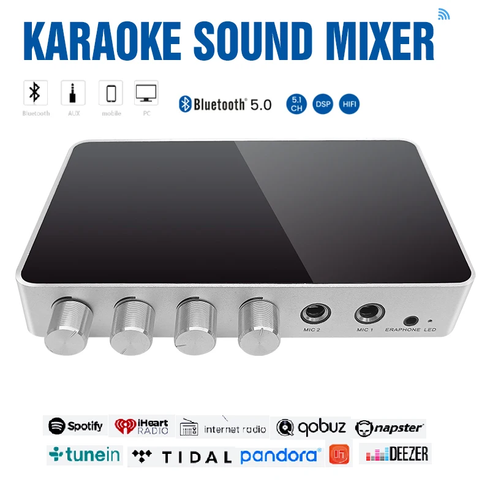This screenshot has height=490, width=490.
Task: Click the mobile phone icon
Action: coord(111,93)
